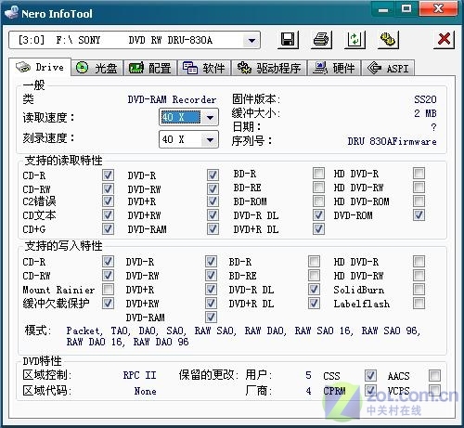Open the 配置 configuration tab
This screenshot has width=464, height=428.
pyautogui.click(x=150, y=68)
